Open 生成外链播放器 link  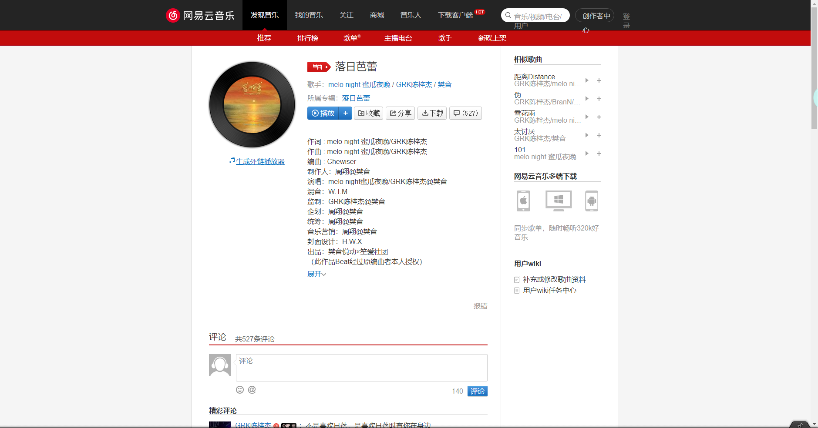coord(260,161)
